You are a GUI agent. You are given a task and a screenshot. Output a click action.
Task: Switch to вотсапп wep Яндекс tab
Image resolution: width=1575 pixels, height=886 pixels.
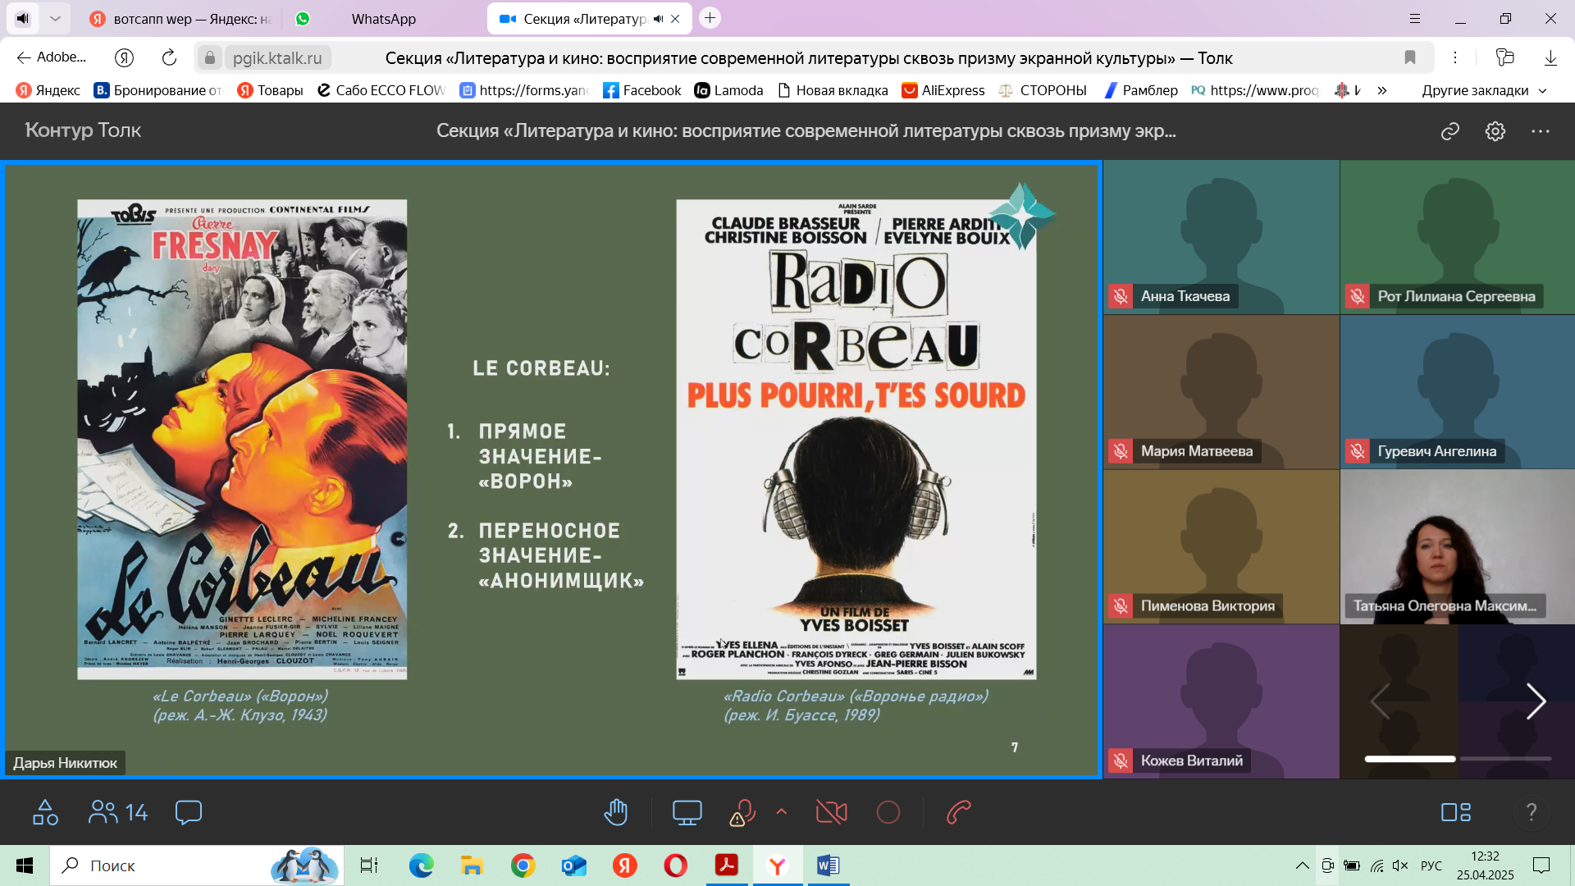coord(182,19)
